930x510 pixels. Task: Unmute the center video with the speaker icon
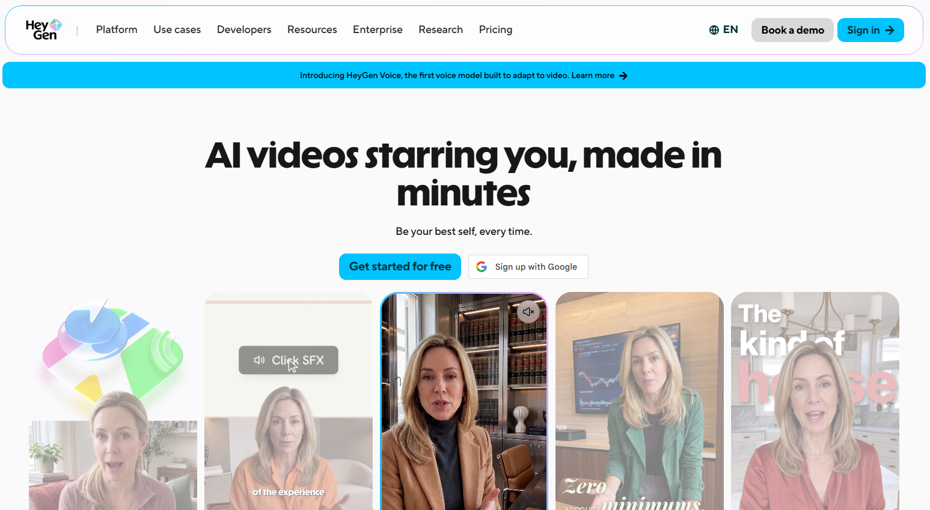coord(528,312)
